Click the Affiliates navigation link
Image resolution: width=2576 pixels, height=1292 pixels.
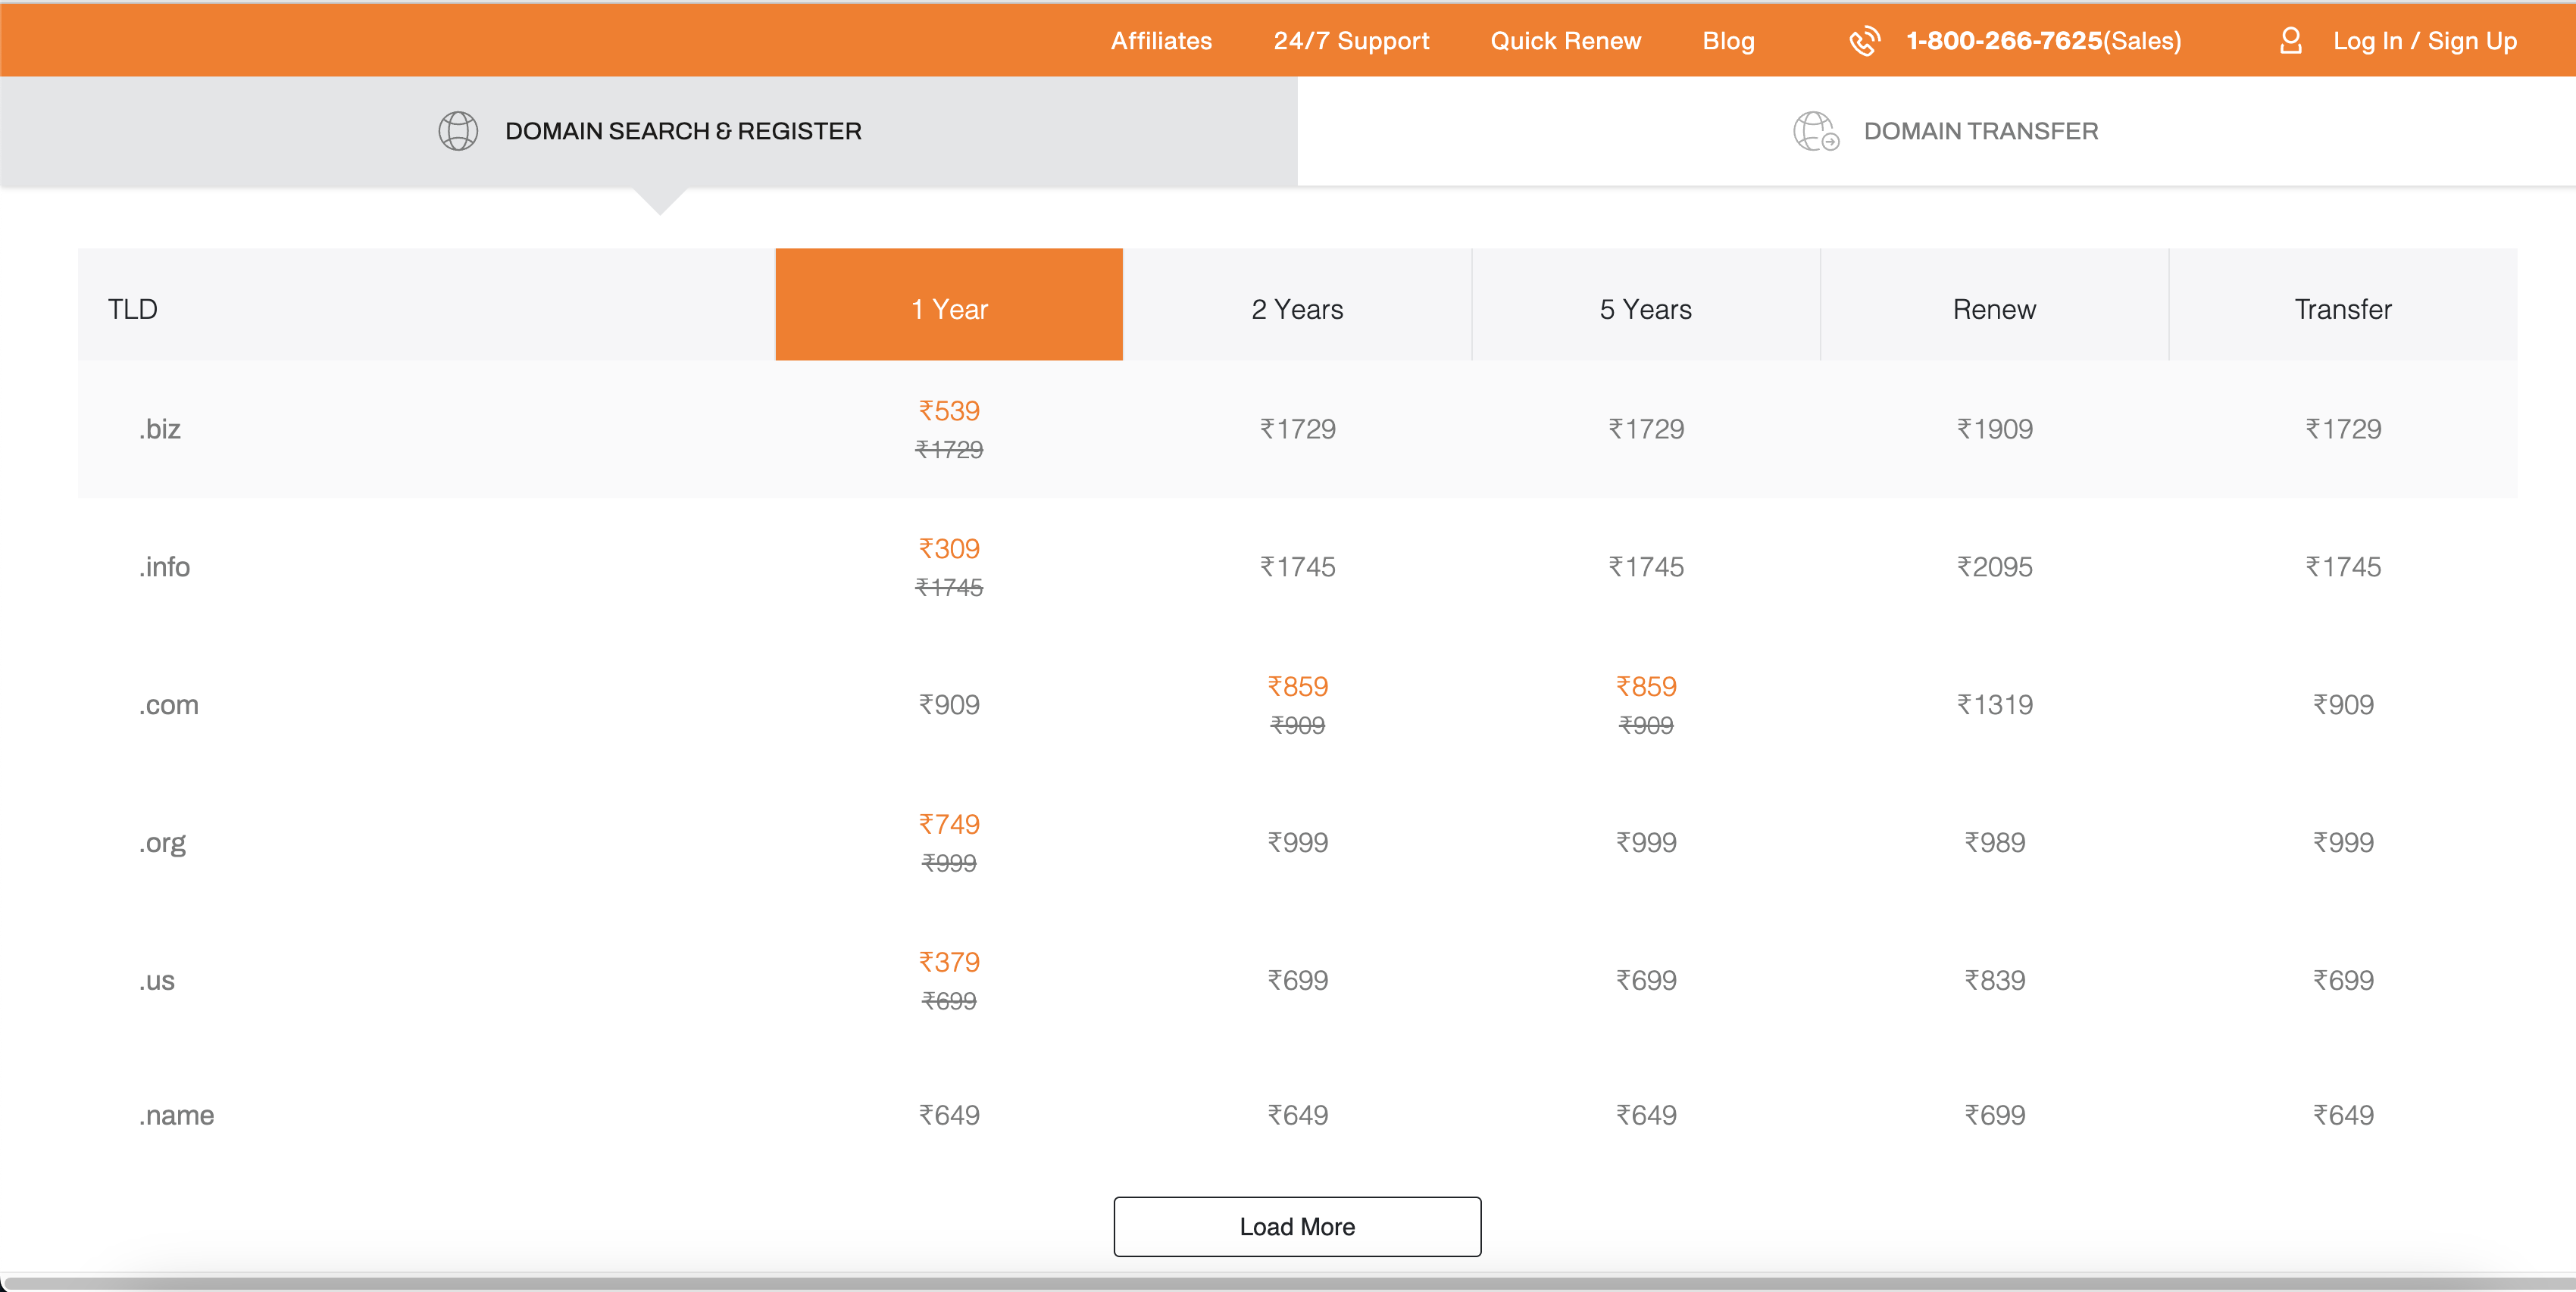pos(1161,41)
